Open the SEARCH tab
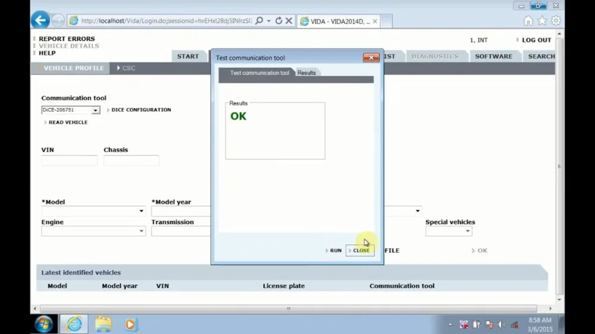This screenshot has width=595, height=334. point(541,56)
